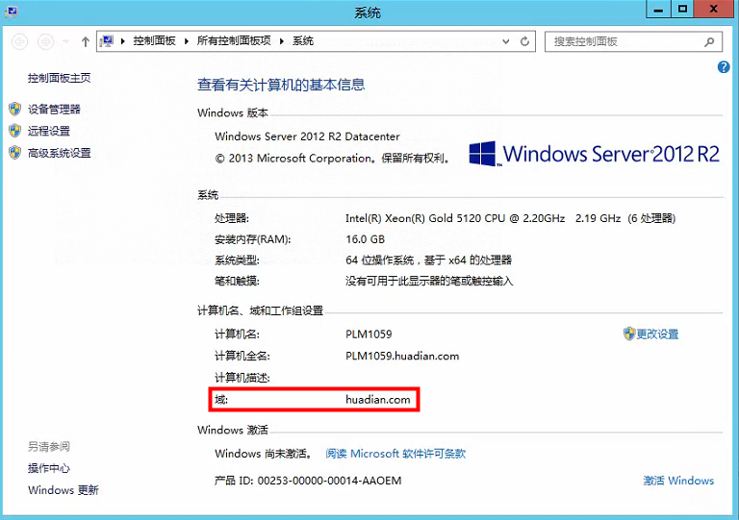Select 所有控制面板项 in the breadcrumb
Viewport: 739px width, 520px height.
point(235,41)
